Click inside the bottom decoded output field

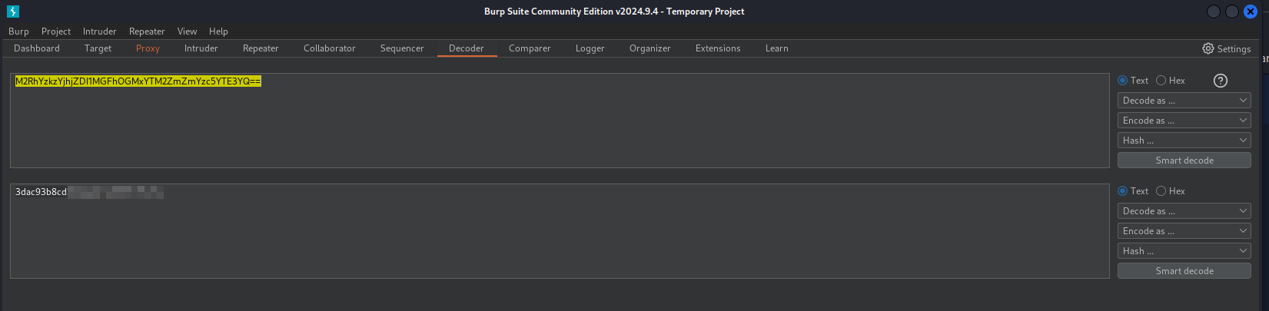point(538,230)
